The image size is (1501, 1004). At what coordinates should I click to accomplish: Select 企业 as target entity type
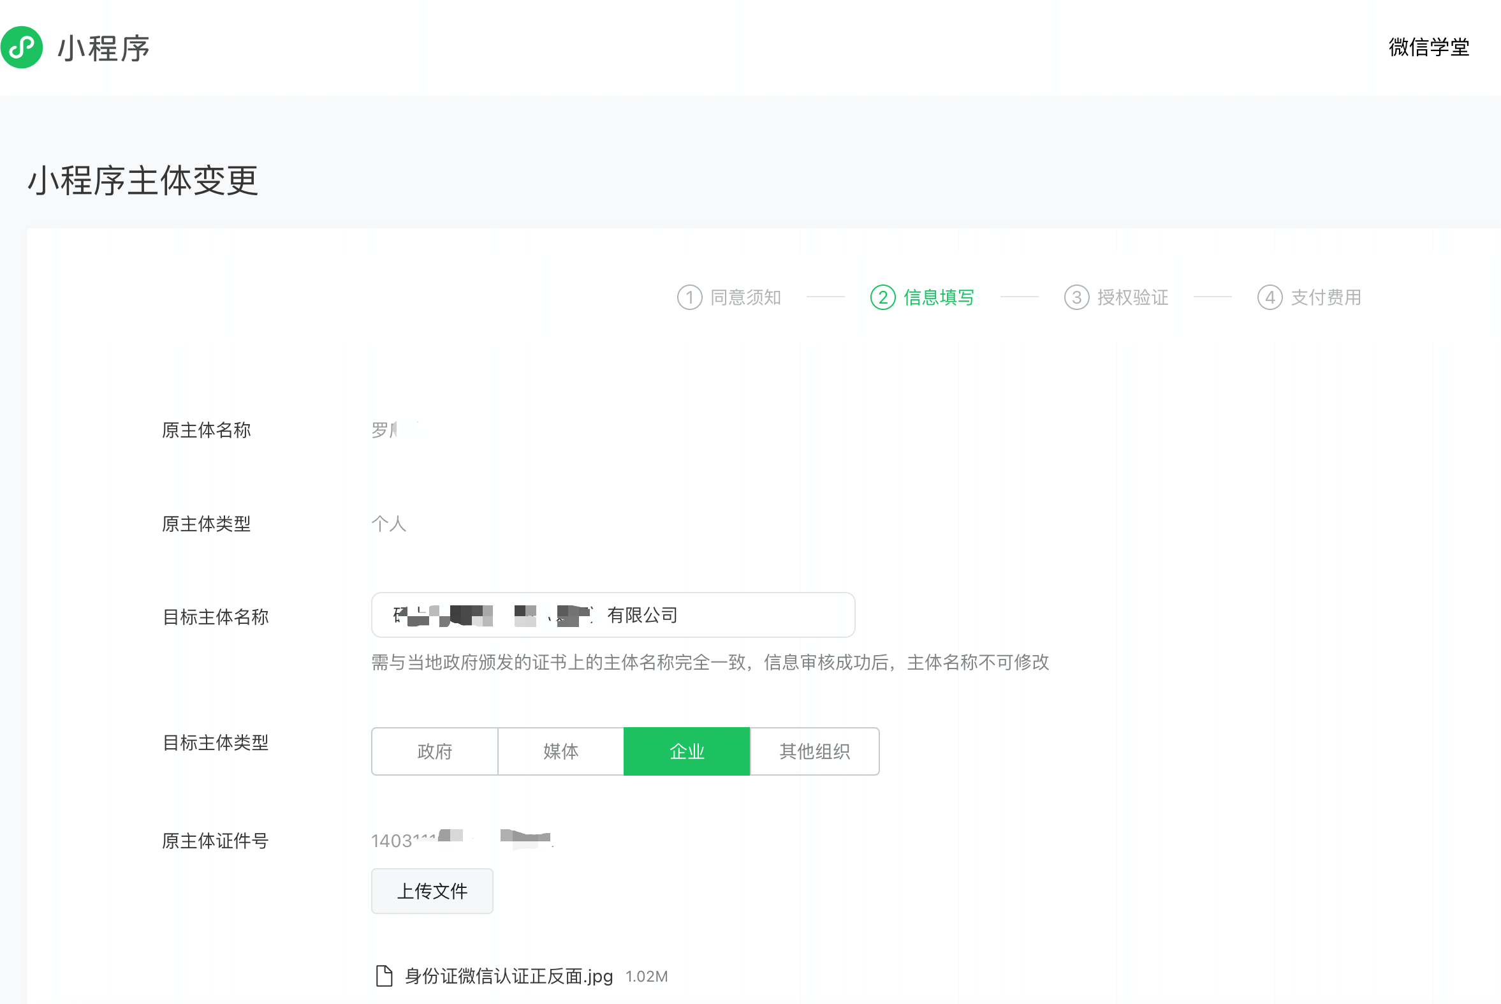[x=687, y=751]
